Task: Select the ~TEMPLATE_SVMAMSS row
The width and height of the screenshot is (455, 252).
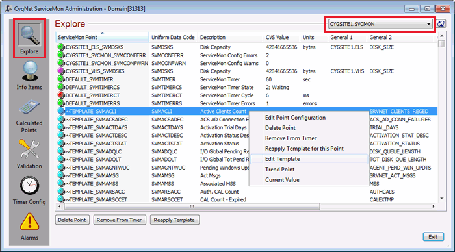Action: coord(246,184)
